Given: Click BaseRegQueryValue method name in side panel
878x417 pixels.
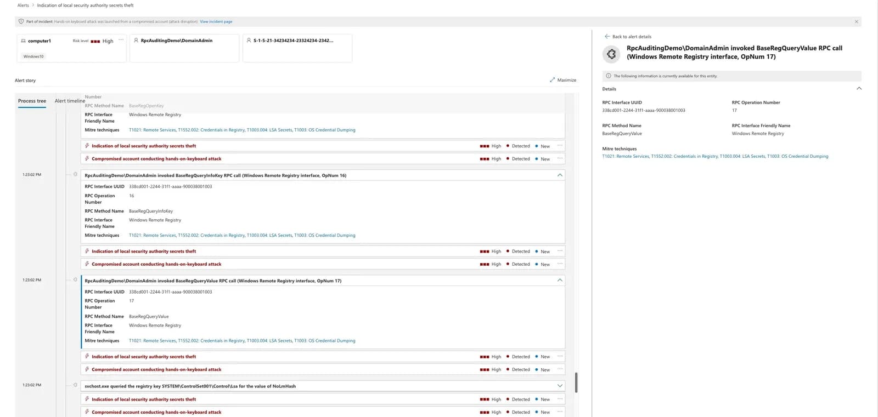Looking at the screenshot, I should (x=622, y=133).
